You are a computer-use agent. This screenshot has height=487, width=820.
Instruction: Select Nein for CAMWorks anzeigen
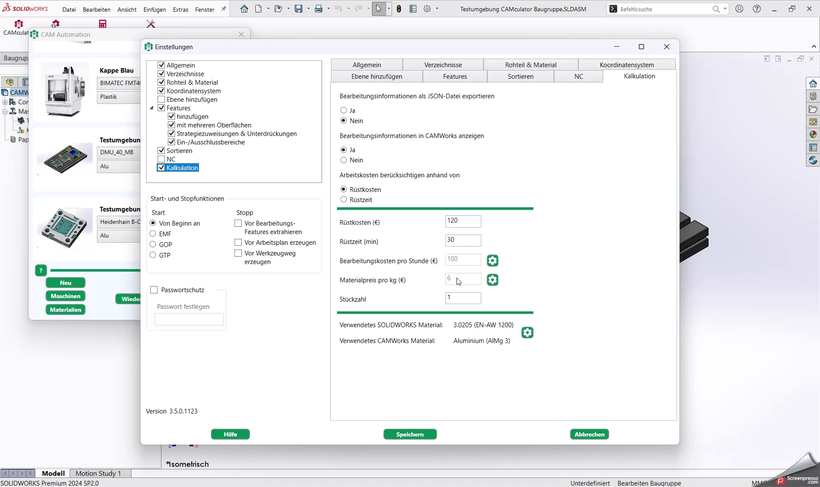point(344,160)
